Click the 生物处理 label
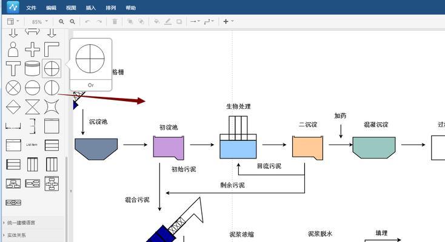445x242 pixels. coord(238,106)
